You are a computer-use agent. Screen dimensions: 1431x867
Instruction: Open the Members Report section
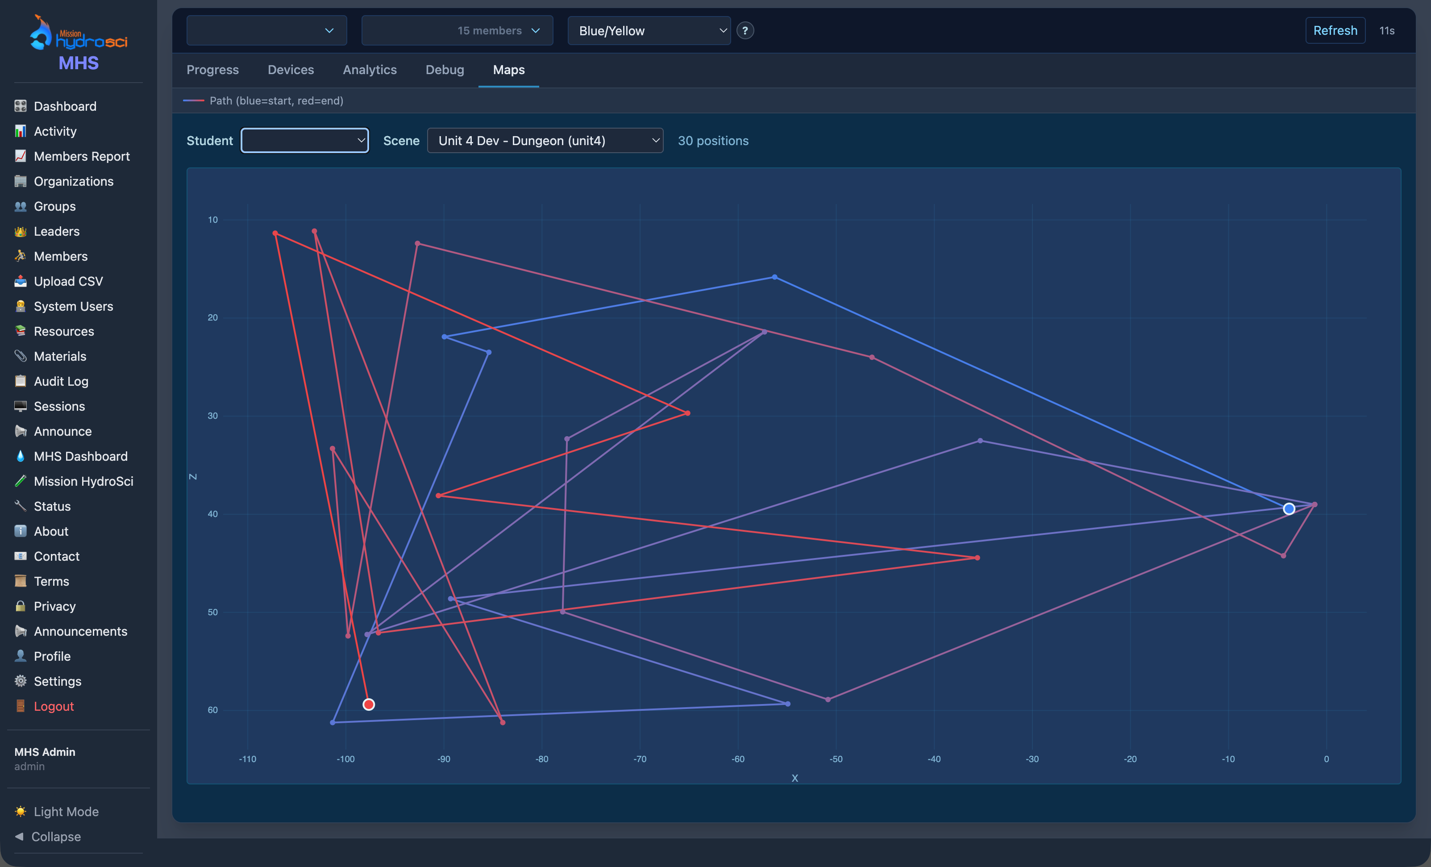coord(81,156)
